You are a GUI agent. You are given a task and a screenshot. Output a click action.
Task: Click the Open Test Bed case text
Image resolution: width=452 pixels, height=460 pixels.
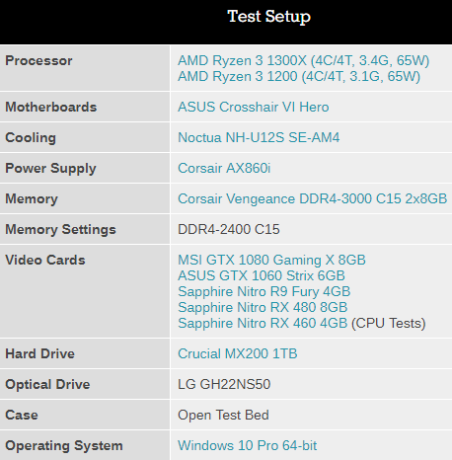point(223,416)
